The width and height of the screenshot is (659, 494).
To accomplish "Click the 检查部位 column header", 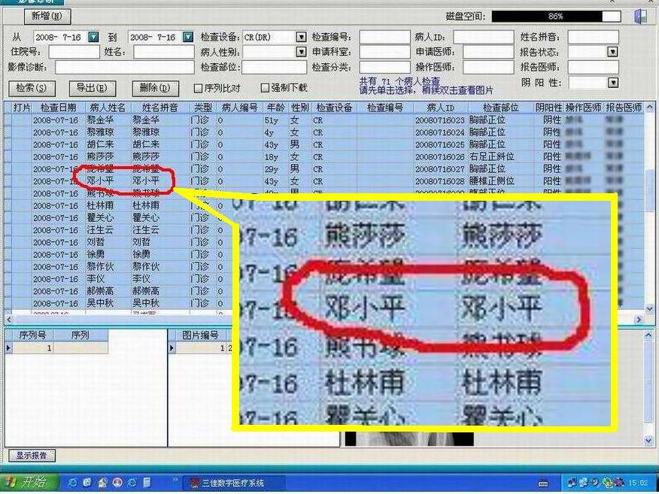I will (500, 108).
